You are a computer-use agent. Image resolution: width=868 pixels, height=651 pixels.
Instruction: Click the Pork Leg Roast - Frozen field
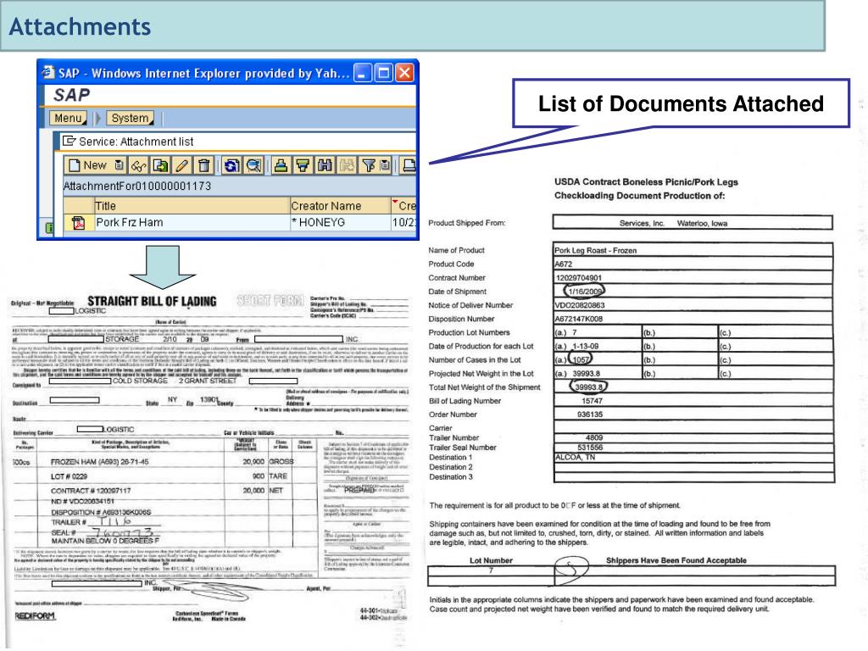pyautogui.click(x=693, y=250)
